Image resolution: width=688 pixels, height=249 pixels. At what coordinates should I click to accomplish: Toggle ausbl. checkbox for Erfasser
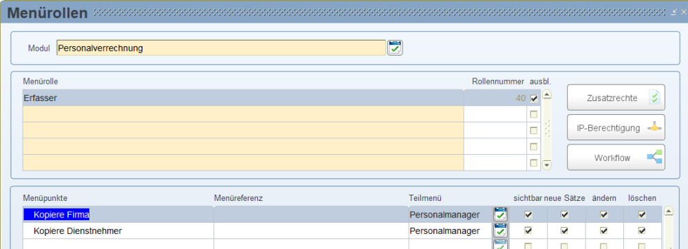pos(534,98)
